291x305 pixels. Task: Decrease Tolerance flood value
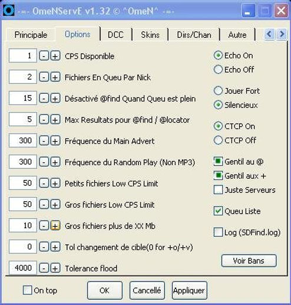click(44, 268)
